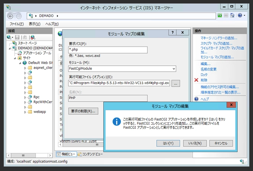Go to home icon in toolbar
253x171 pixels.
click(x=232, y=16)
